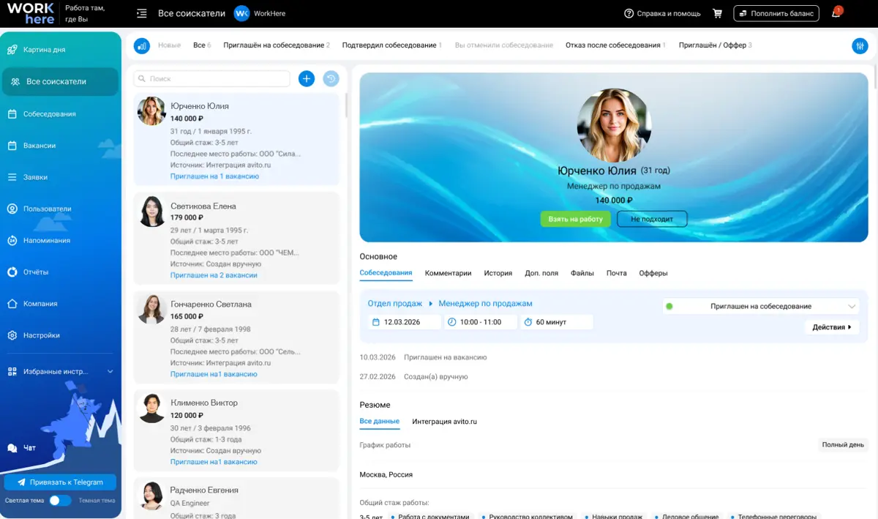Filter by Подтвердил собеседование stage
The image size is (878, 519).
392,45
